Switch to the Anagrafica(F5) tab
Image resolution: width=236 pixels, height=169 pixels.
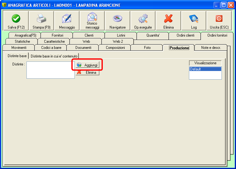(25, 35)
